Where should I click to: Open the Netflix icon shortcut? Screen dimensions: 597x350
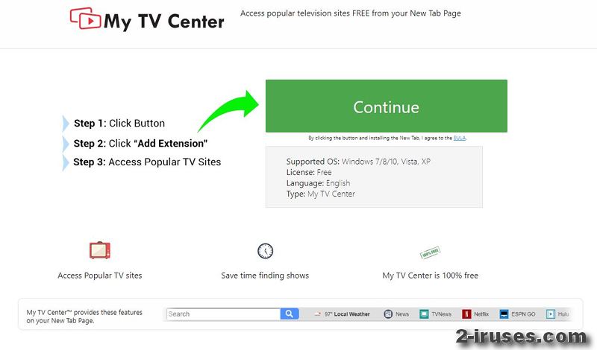[466, 314]
